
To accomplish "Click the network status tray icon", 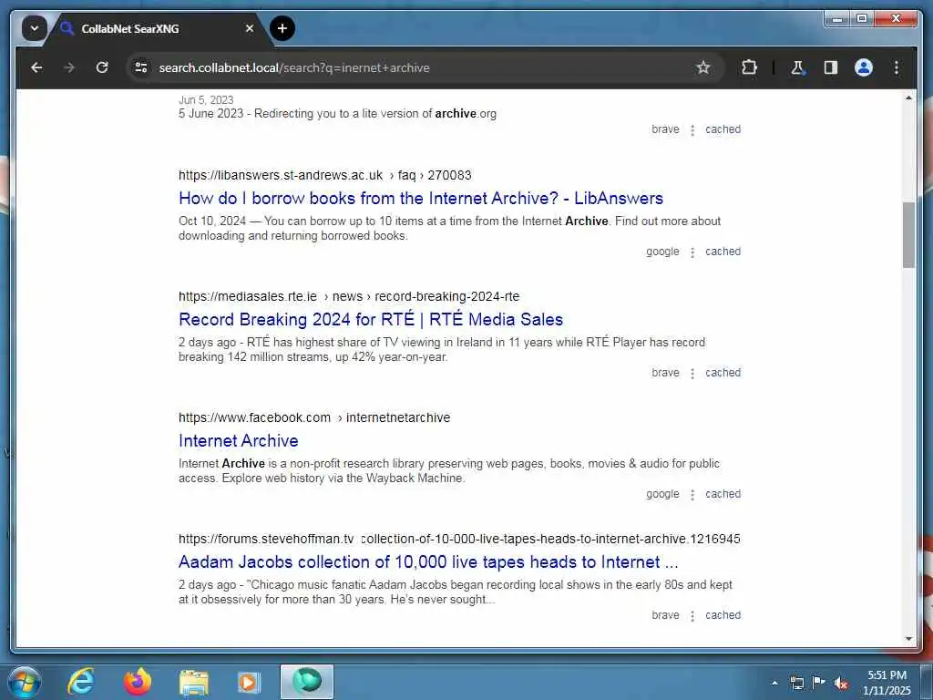I will point(796,683).
